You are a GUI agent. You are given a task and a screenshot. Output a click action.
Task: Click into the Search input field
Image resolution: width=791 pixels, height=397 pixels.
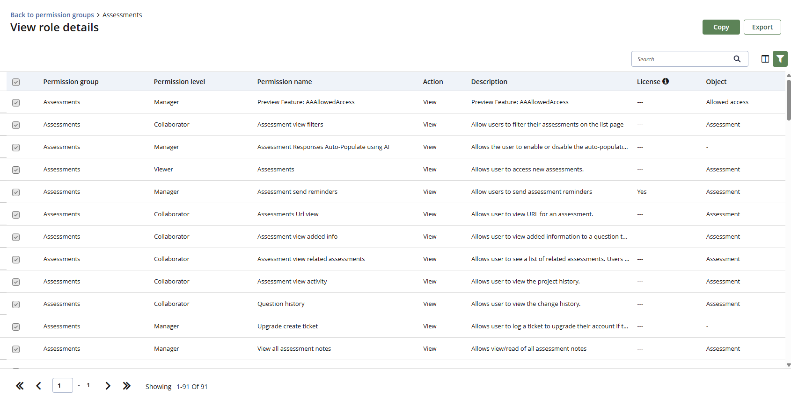(x=681, y=59)
